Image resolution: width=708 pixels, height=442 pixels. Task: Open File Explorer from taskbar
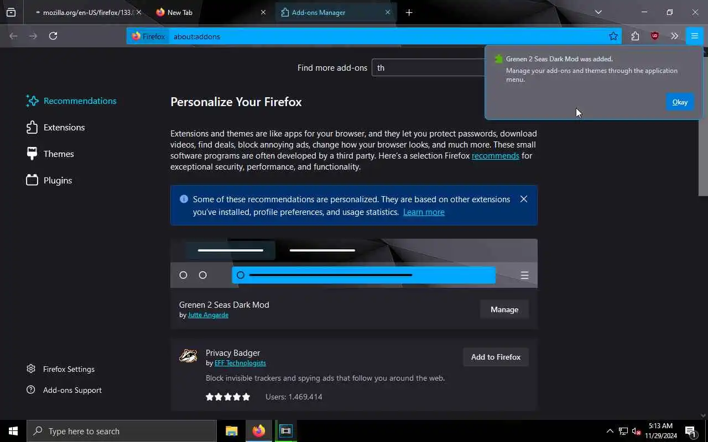pyautogui.click(x=232, y=431)
